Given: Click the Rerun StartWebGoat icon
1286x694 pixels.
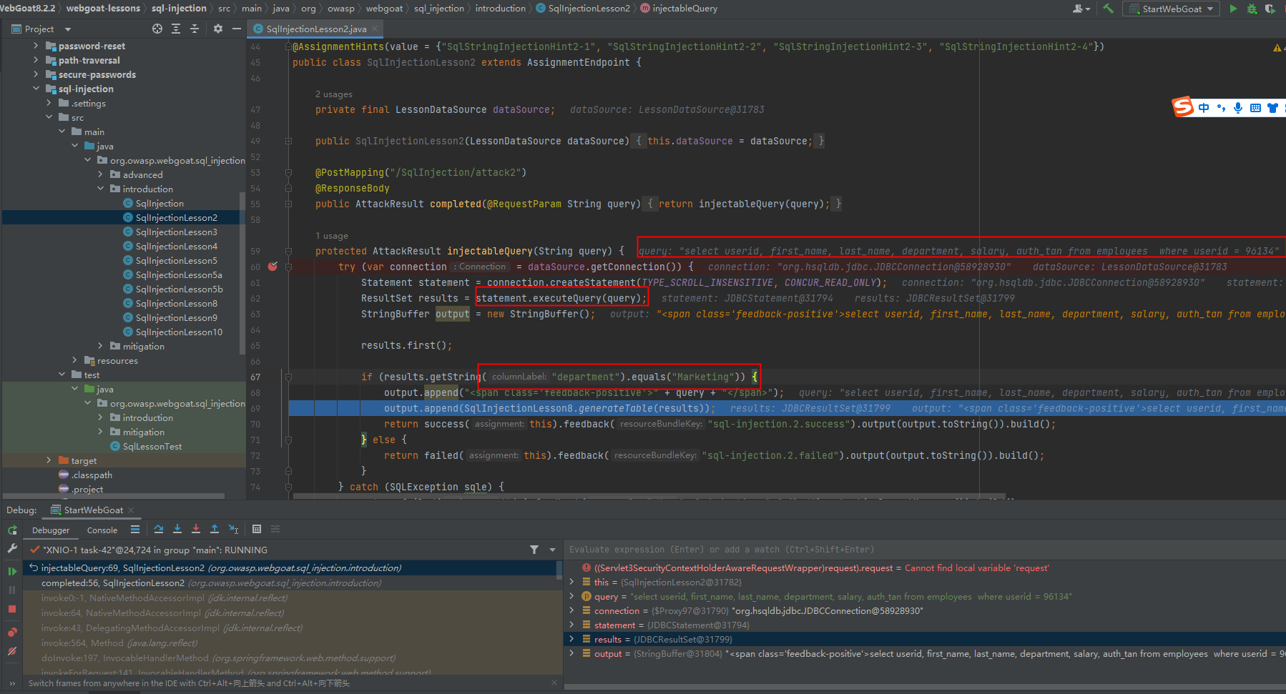Looking at the screenshot, I should click(12, 530).
